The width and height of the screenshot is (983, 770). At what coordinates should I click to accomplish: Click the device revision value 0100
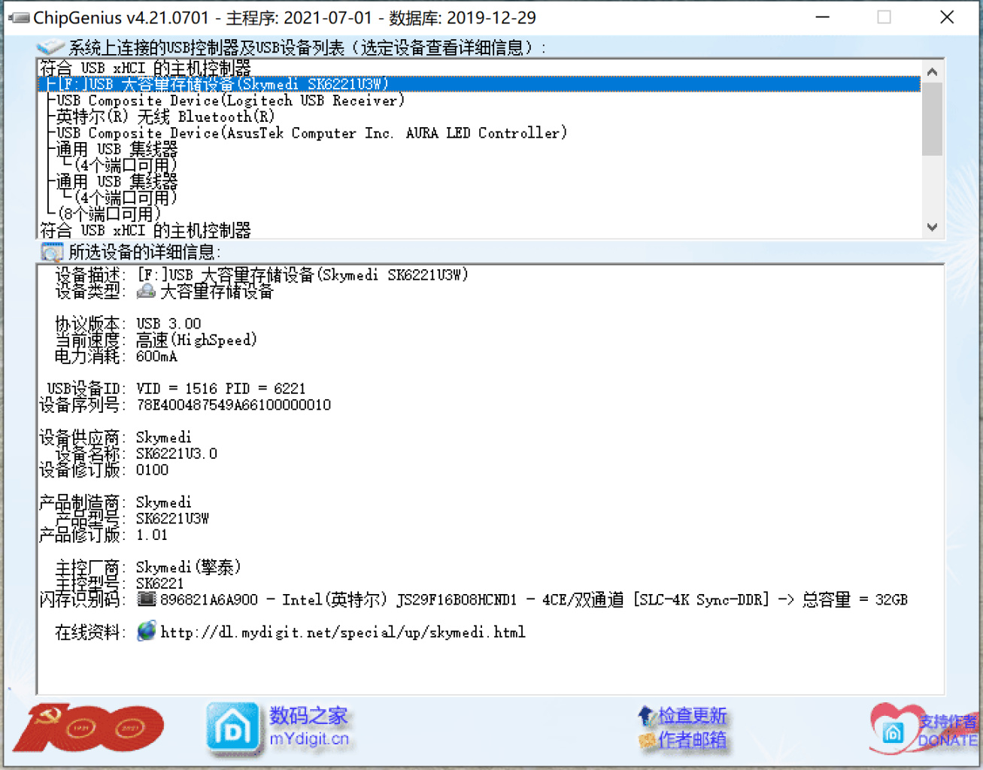pyautogui.click(x=153, y=470)
